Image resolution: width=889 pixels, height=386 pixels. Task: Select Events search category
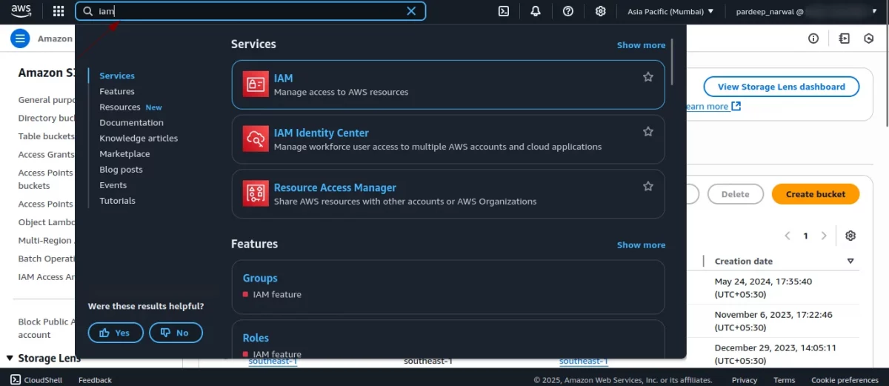[x=113, y=184]
